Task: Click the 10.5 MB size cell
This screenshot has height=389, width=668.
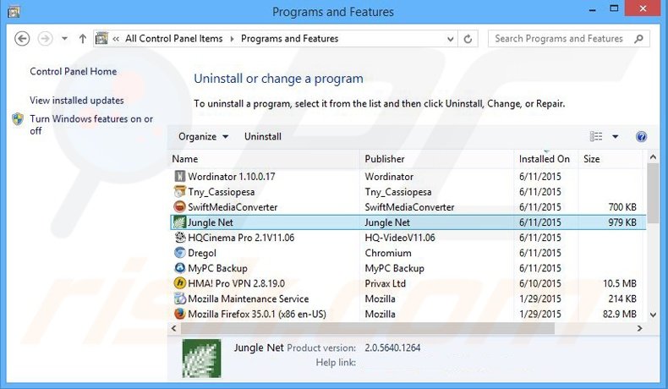Action: click(620, 283)
